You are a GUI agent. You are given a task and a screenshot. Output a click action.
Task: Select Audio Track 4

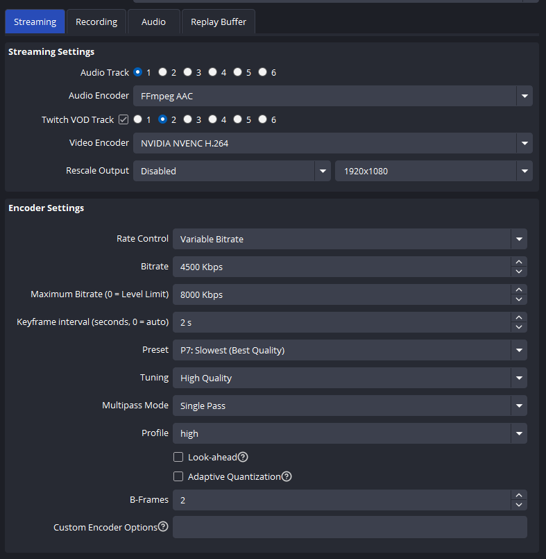pyautogui.click(x=212, y=72)
